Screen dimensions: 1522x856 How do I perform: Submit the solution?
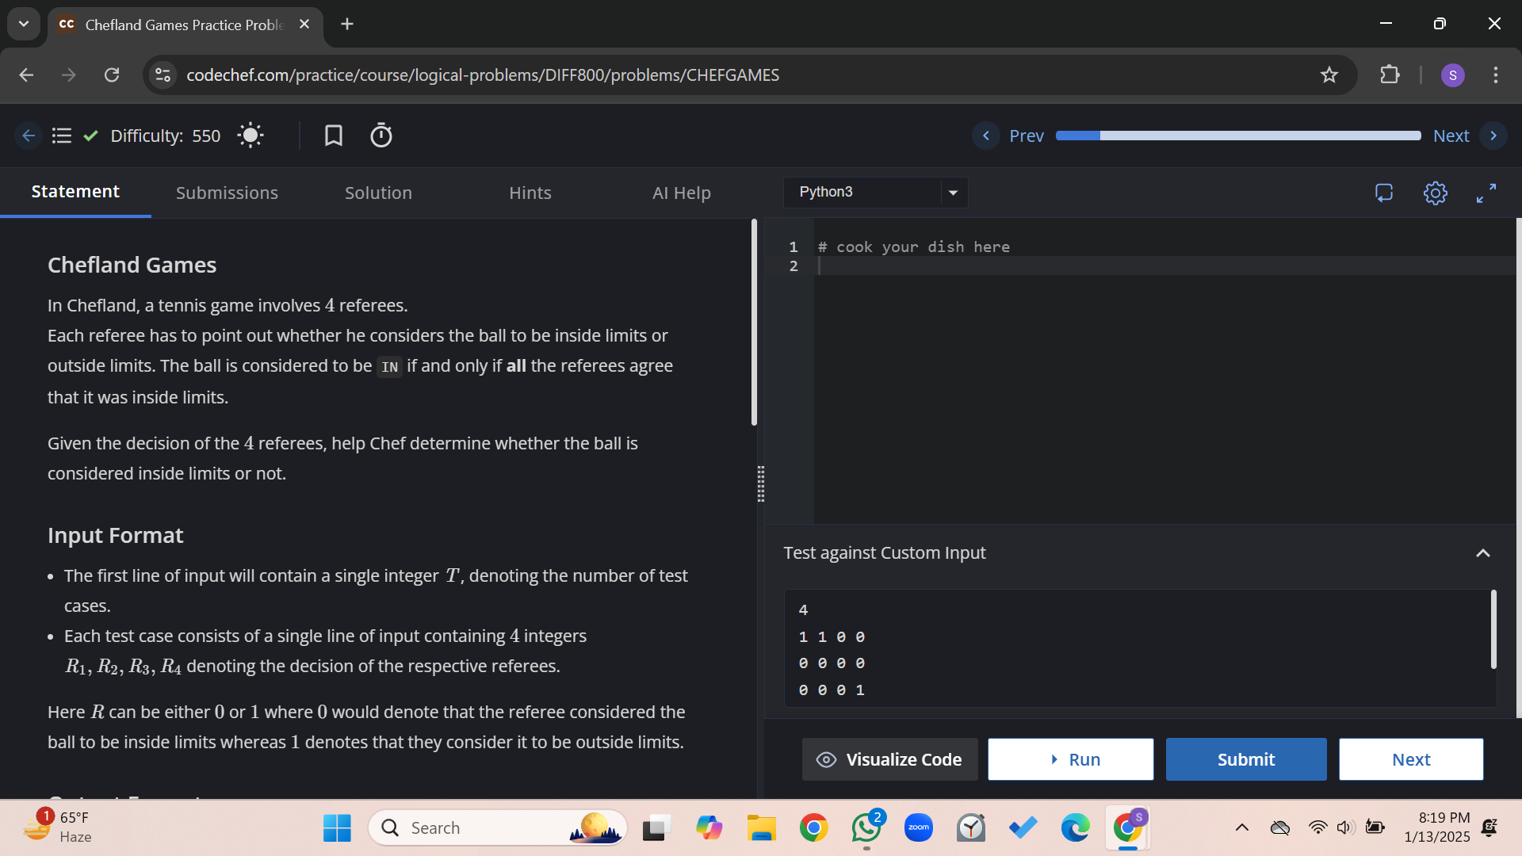(1245, 759)
